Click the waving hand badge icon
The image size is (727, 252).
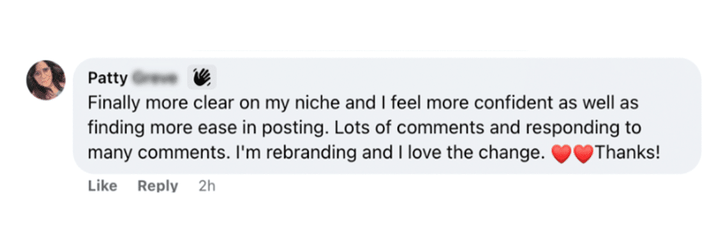[x=202, y=76]
